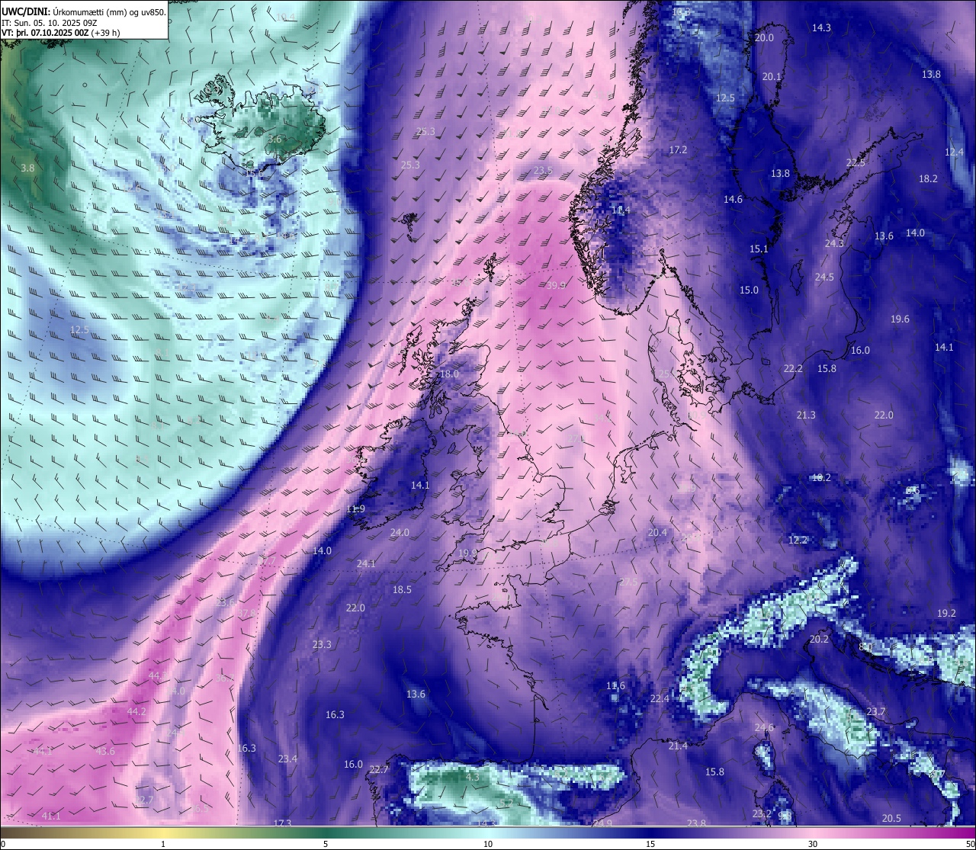The height and width of the screenshot is (850, 976).
Task: Click the 17.2 value over Norway
Action: point(678,150)
